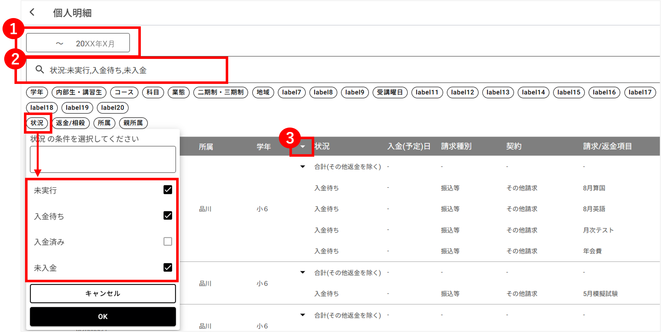Collapse the third 合計(その他返金を除く) row
Screen dimensions: 661x332
pos(303,315)
